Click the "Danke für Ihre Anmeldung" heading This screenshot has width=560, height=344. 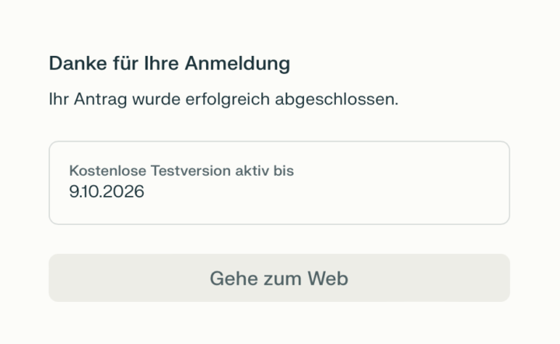[x=170, y=64]
